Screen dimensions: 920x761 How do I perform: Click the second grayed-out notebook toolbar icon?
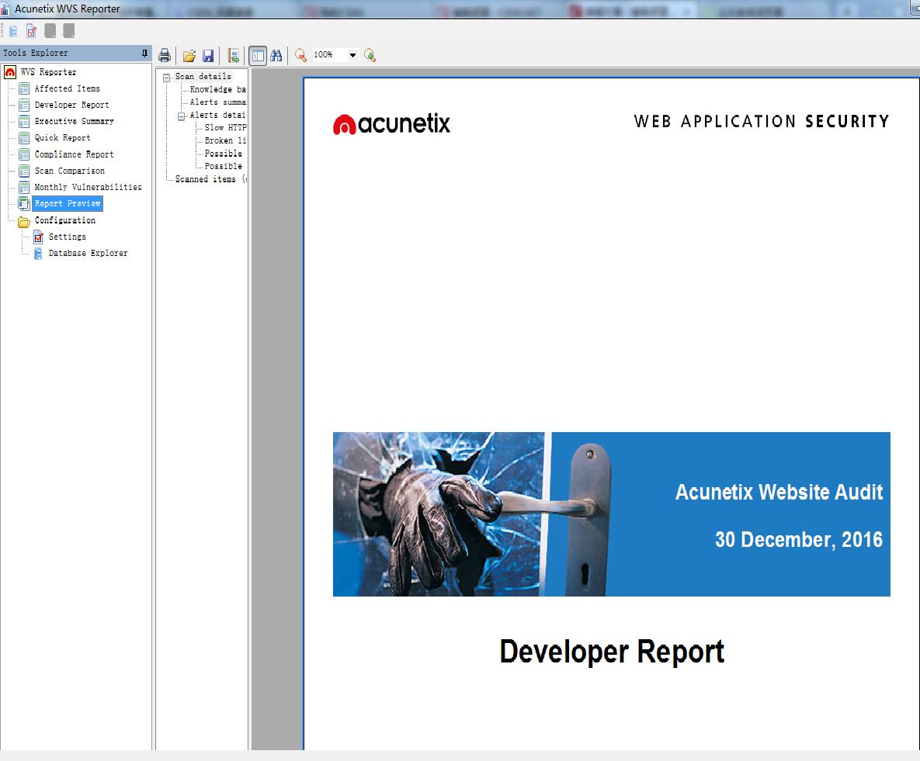[x=69, y=31]
